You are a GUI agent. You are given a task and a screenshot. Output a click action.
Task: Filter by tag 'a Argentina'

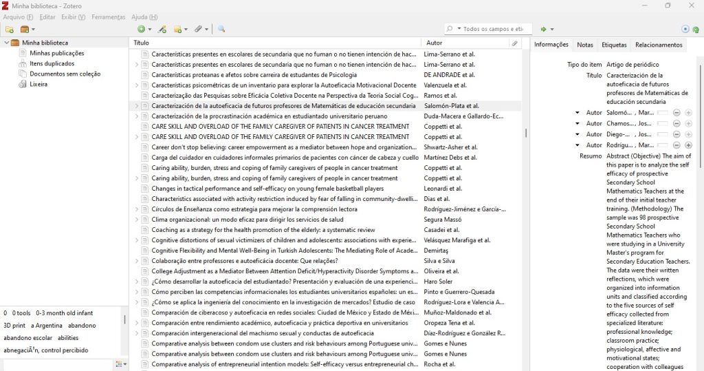pyautogui.click(x=47, y=326)
